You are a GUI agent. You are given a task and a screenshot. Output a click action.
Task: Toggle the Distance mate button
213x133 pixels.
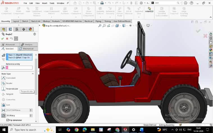[3, 110]
